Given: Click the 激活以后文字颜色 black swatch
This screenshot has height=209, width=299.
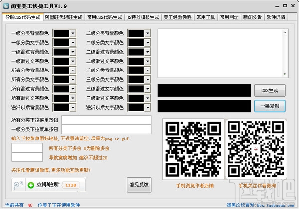Looking at the screenshot, I should point(136,108).
